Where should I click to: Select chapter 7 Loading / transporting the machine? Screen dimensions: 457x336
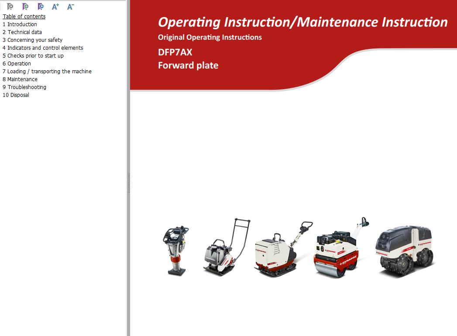[47, 71]
